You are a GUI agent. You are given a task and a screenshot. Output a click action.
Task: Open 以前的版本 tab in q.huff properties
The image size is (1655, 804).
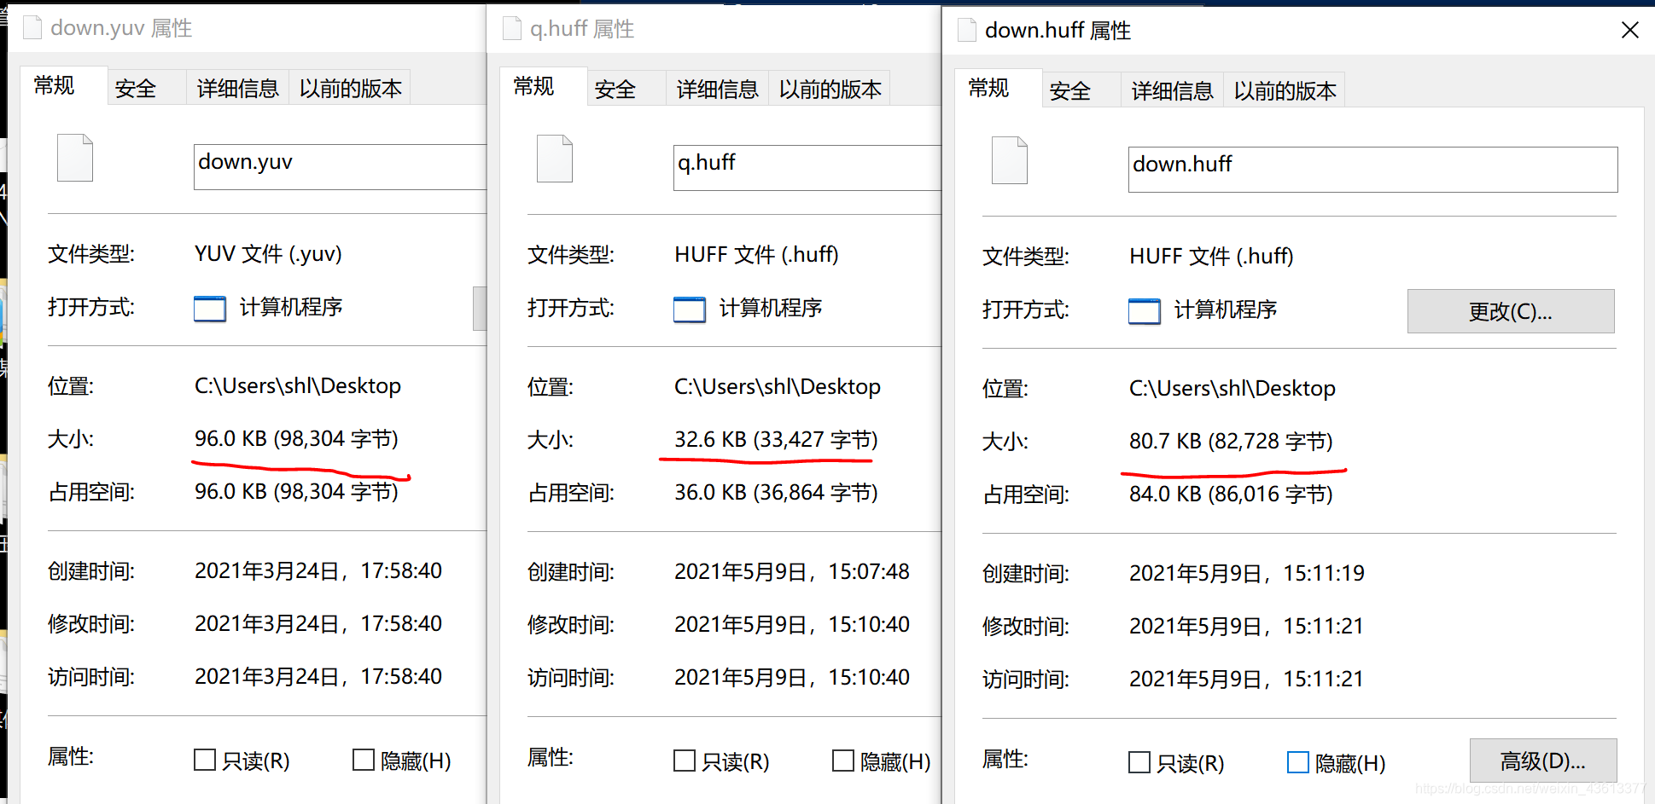click(830, 89)
